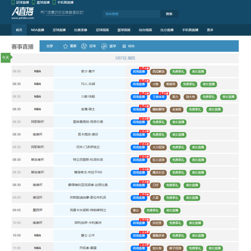Open the 比分直播 navigation menu item
Image resolution: width=251 pixels, height=251 pixels.
(167, 30)
